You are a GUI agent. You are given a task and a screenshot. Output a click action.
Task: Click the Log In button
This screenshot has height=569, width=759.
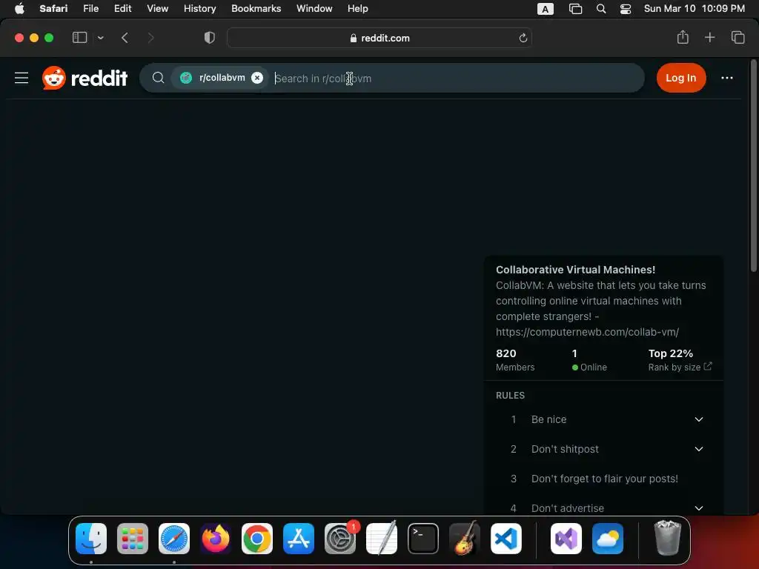(680, 78)
